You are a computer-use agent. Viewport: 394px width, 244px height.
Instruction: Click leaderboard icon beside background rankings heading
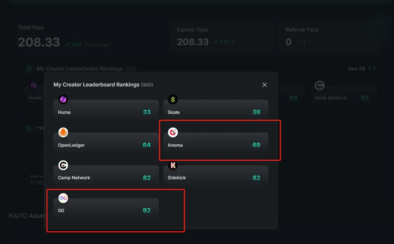click(x=29, y=68)
